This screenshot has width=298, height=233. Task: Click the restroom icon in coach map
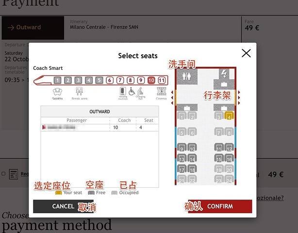[x=186, y=75]
